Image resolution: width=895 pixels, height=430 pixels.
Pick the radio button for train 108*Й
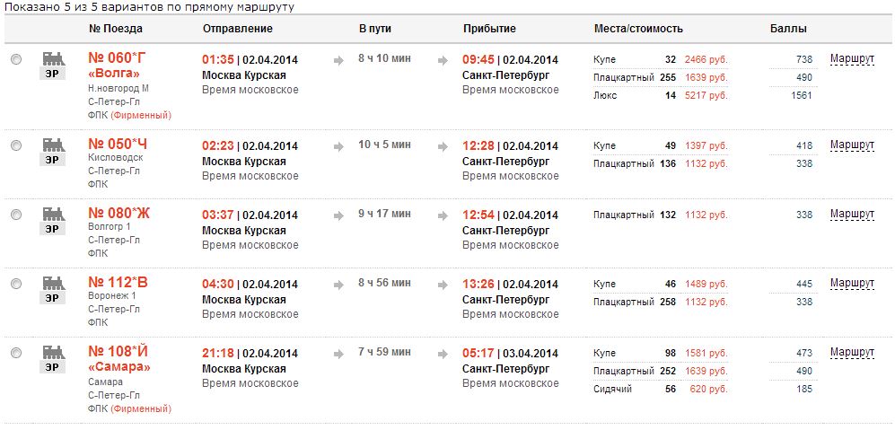click(x=16, y=353)
